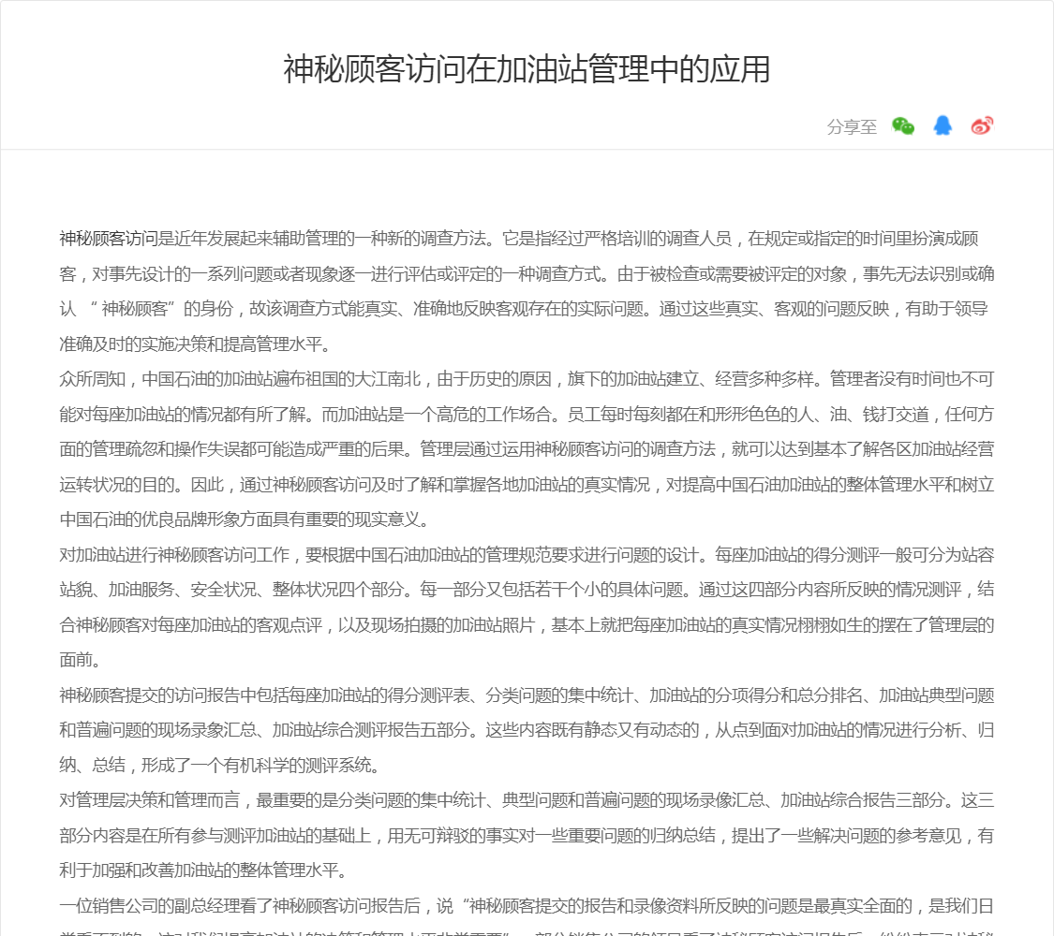Image resolution: width=1054 pixels, height=936 pixels.
Task: Click the line starting 中国石油的优良品牌形象方面
Action: [x=244, y=519]
